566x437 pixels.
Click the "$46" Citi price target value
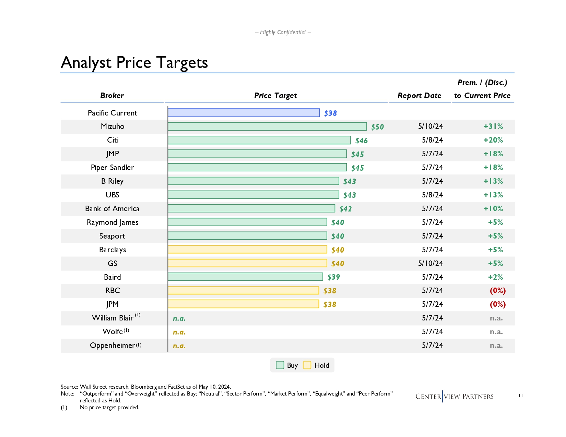tap(362, 141)
